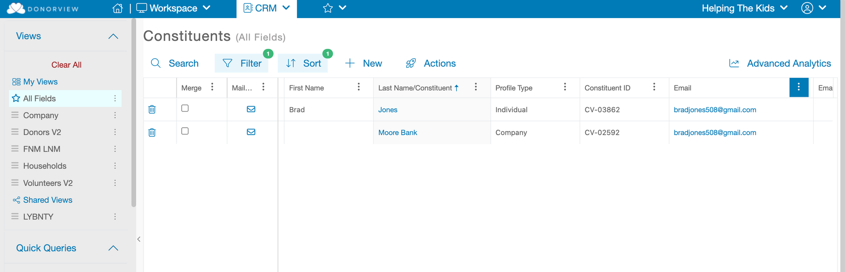
Task: Open the Jones constituent record
Action: [x=388, y=110]
